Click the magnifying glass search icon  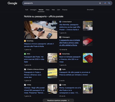point(109,3)
